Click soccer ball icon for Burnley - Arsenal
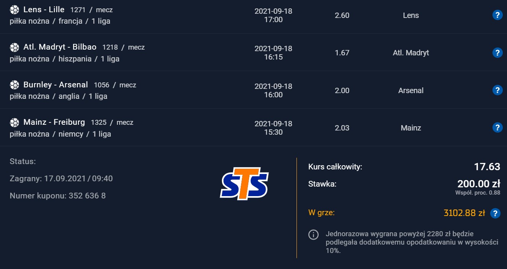507x269 pixels. [15, 85]
